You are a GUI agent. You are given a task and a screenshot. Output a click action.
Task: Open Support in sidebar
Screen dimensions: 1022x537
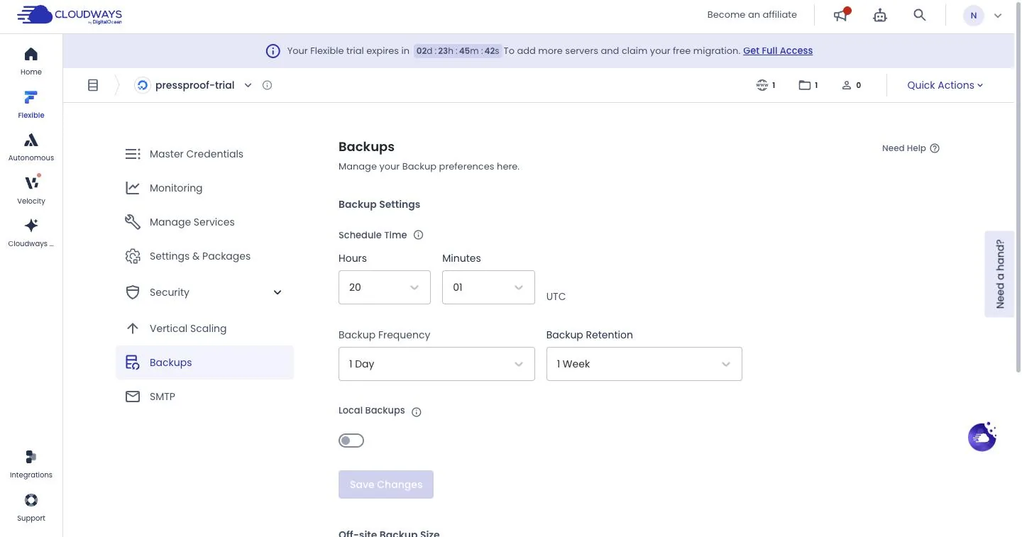tap(31, 507)
